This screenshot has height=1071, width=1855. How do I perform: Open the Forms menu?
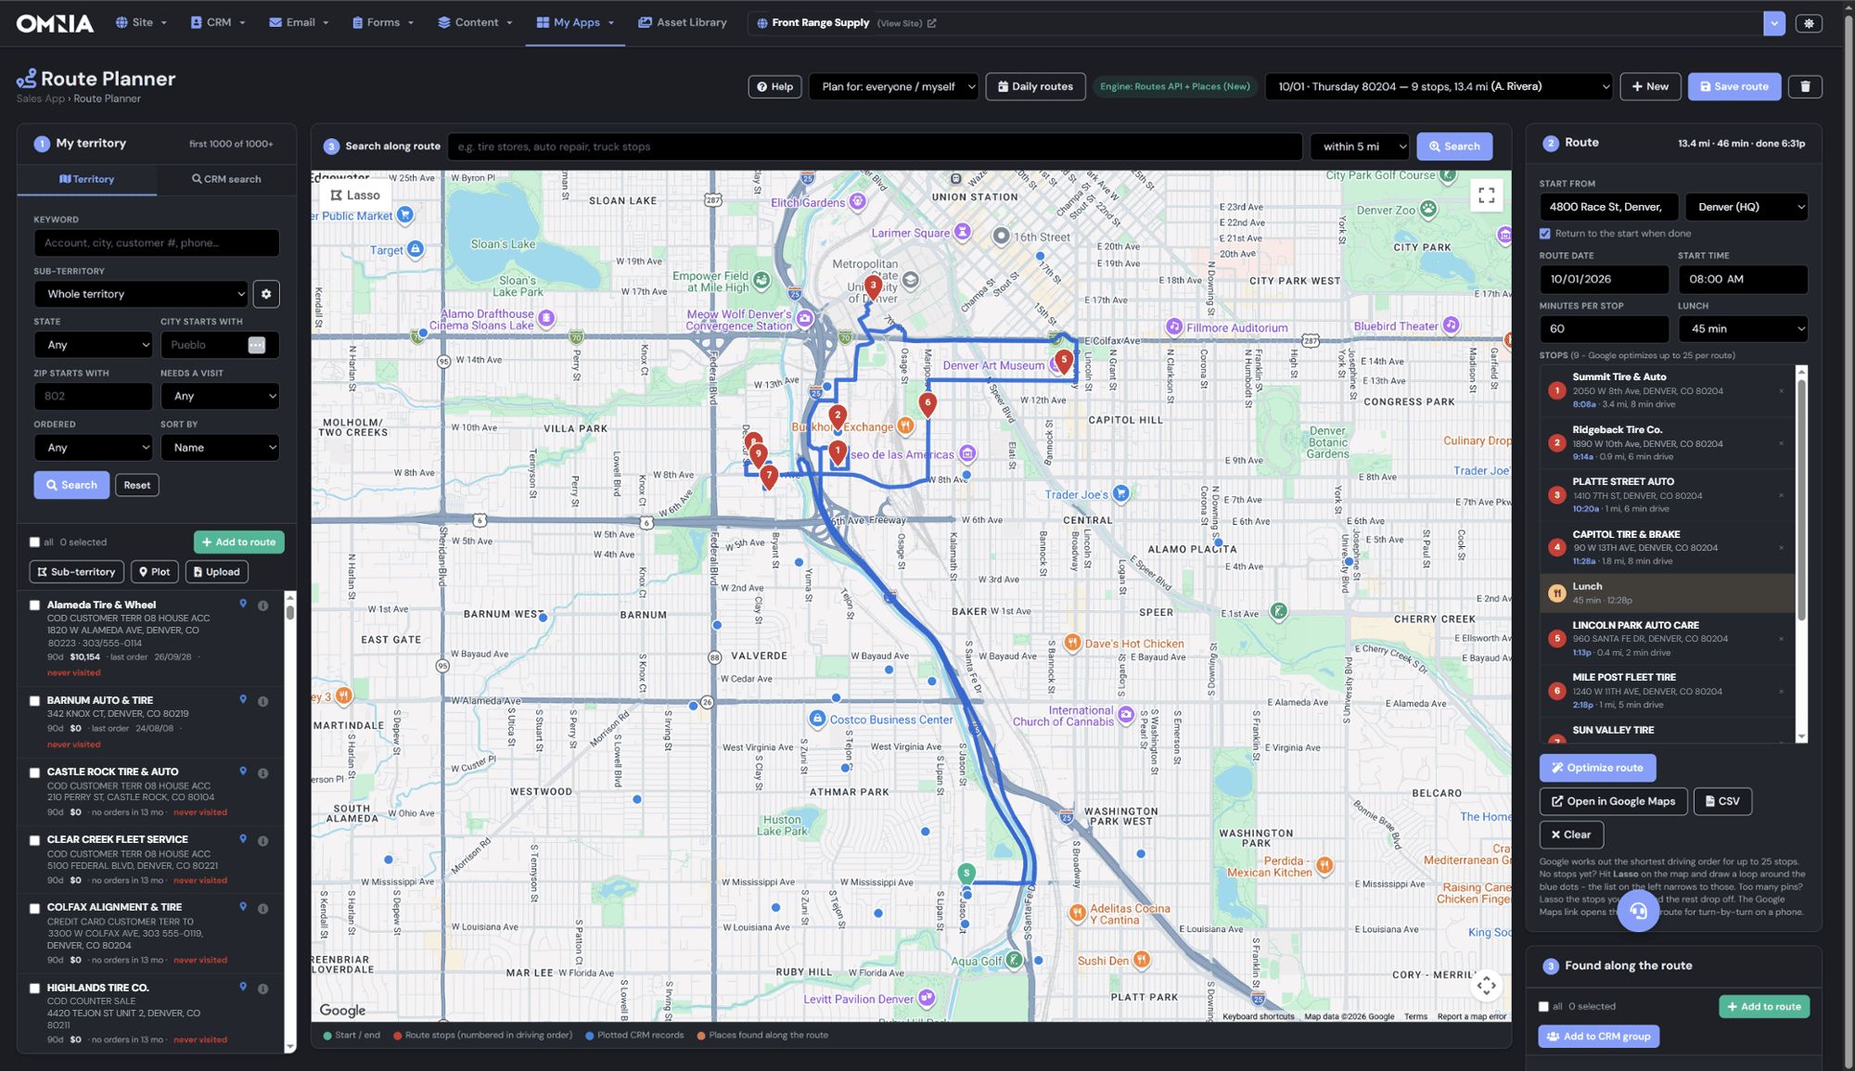click(x=383, y=22)
